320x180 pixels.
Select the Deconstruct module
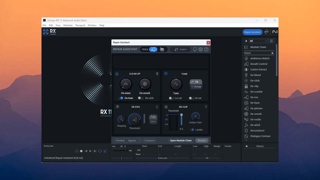[x=257, y=130]
